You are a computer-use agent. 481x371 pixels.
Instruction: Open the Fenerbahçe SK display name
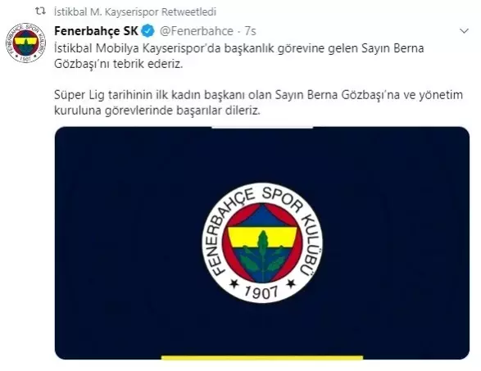pos(97,31)
